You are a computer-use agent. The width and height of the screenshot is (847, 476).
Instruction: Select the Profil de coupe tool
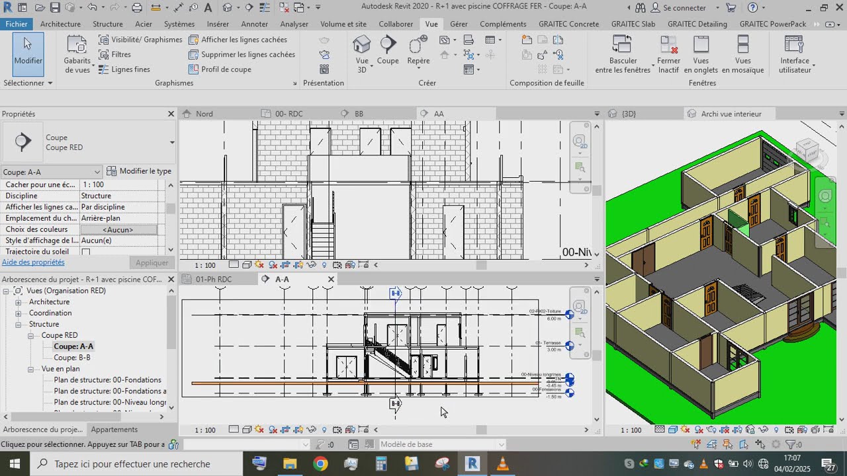click(220, 69)
